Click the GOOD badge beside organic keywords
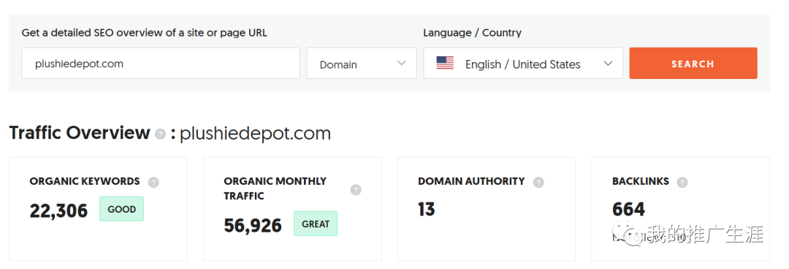789x269 pixels. tap(122, 208)
